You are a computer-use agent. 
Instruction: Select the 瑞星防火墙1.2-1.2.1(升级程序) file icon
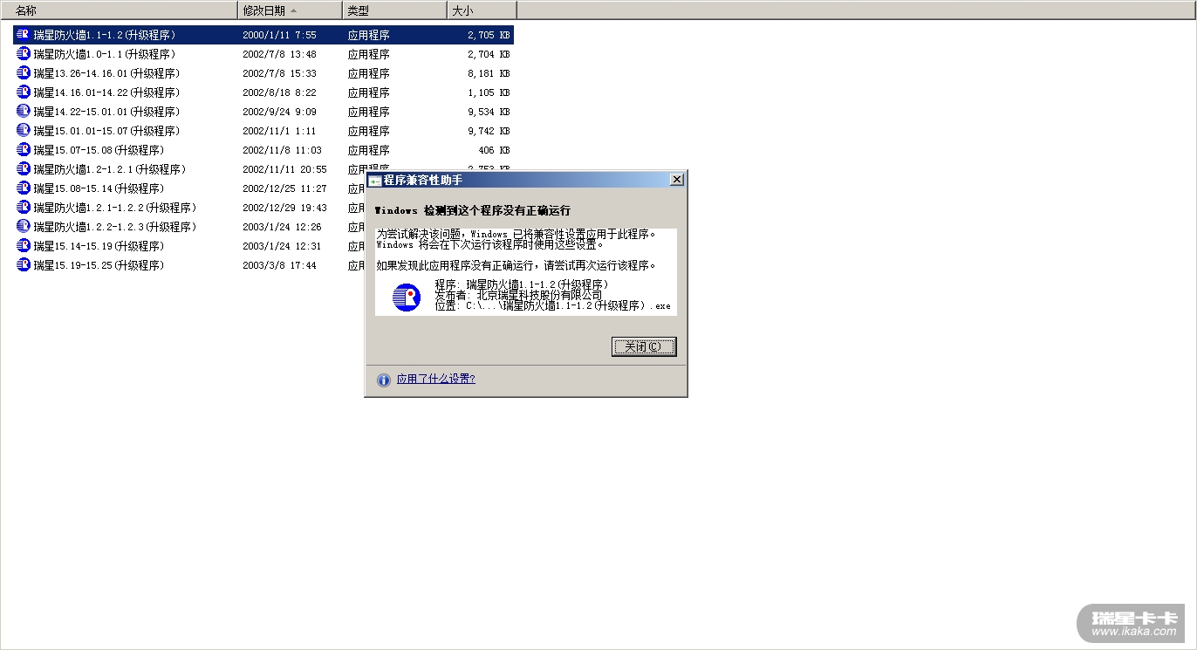click(24, 169)
